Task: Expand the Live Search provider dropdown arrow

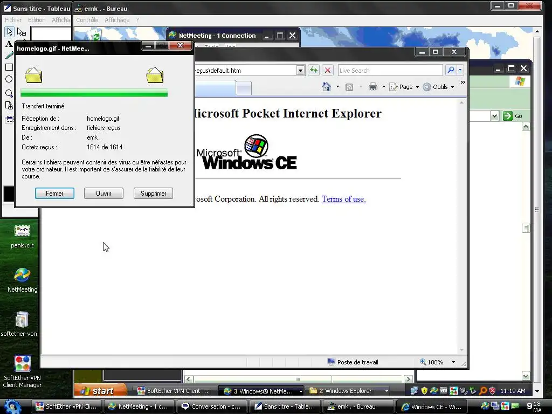Action: [x=460, y=71]
